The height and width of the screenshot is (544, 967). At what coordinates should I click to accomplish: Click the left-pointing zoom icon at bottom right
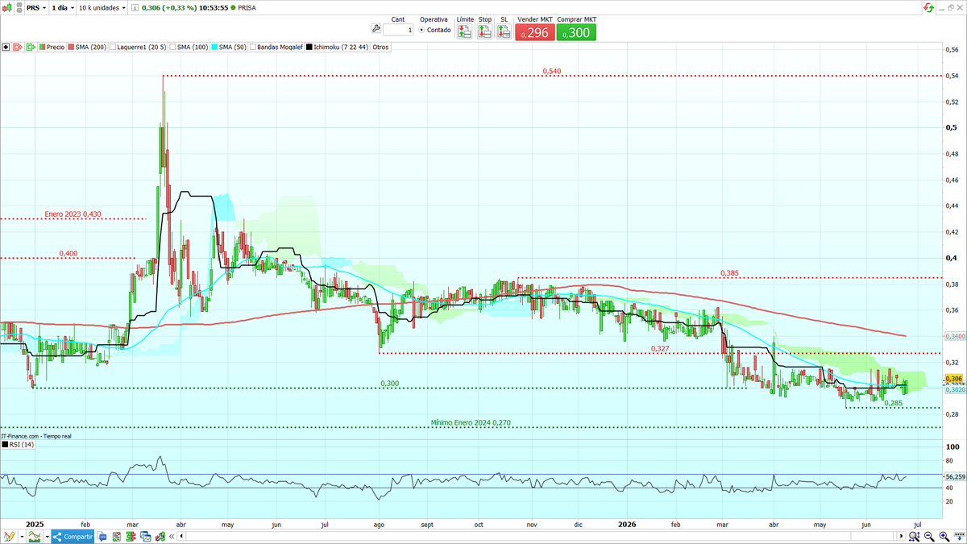(x=914, y=536)
